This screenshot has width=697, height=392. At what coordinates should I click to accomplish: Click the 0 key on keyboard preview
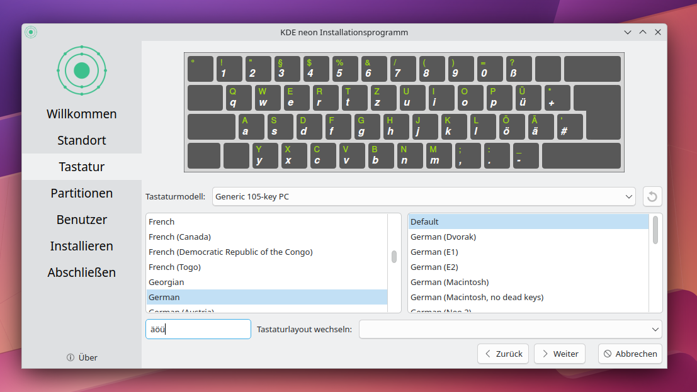490,69
